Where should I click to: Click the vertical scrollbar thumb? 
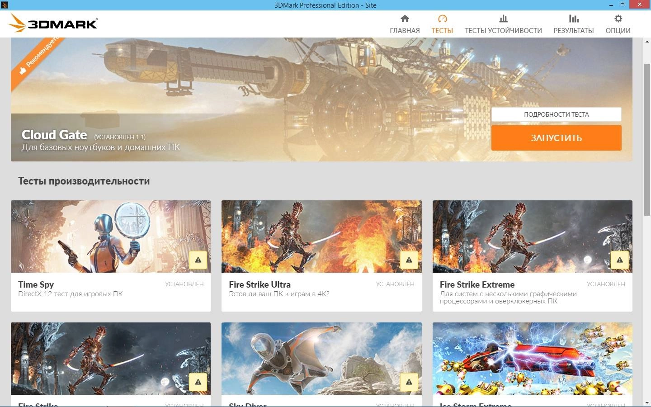point(647,140)
